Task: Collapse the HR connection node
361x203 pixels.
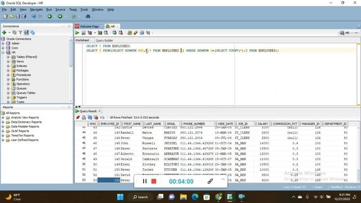Action: [3, 52]
